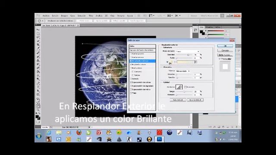The image size is (276, 155).
Task: Select the Pen tool in the toolbox
Action: (x=38, y=83)
